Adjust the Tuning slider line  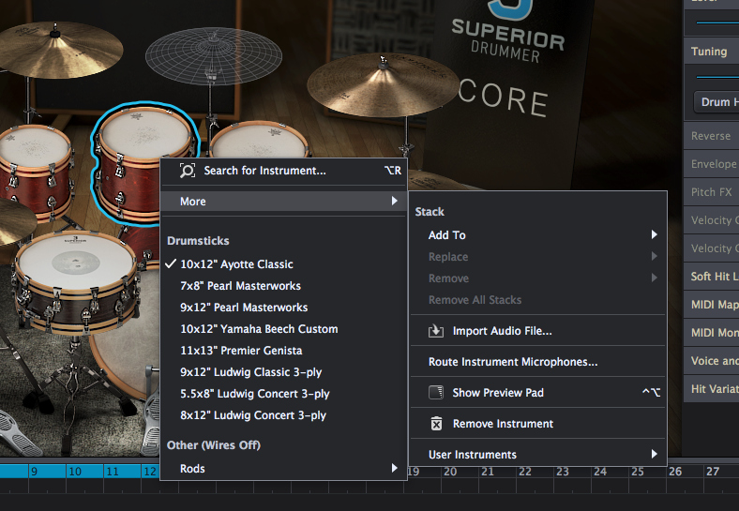point(717,77)
